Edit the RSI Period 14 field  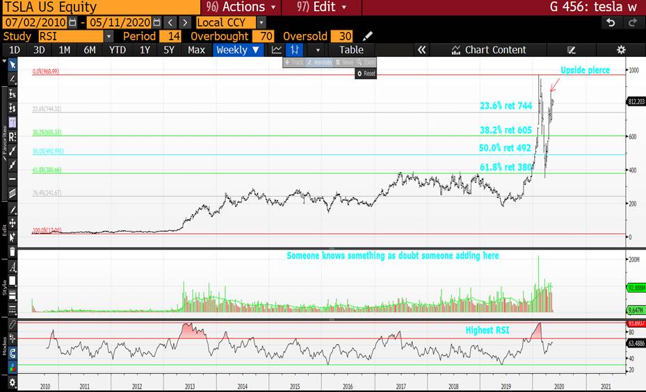coord(170,36)
